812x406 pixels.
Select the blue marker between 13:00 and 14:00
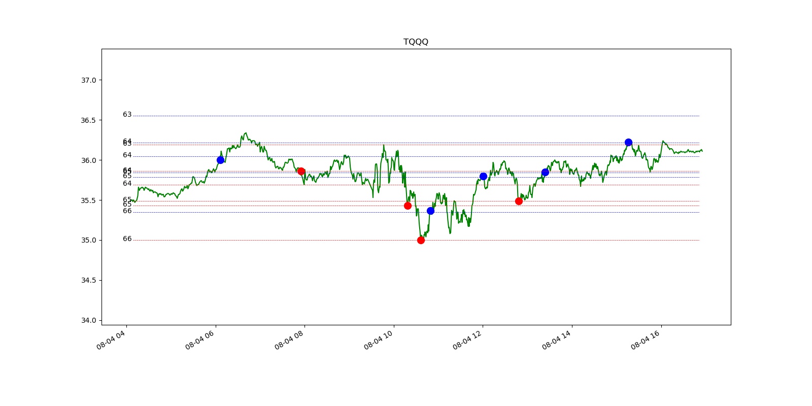pyautogui.click(x=545, y=172)
